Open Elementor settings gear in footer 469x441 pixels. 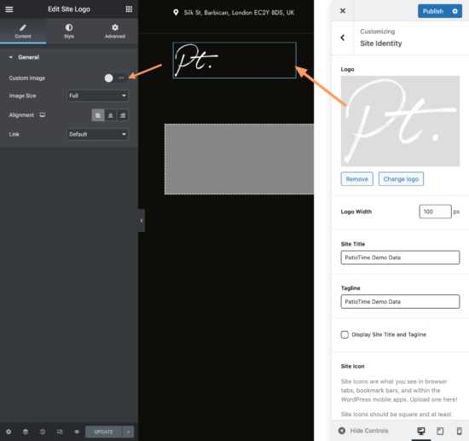[x=9, y=432]
